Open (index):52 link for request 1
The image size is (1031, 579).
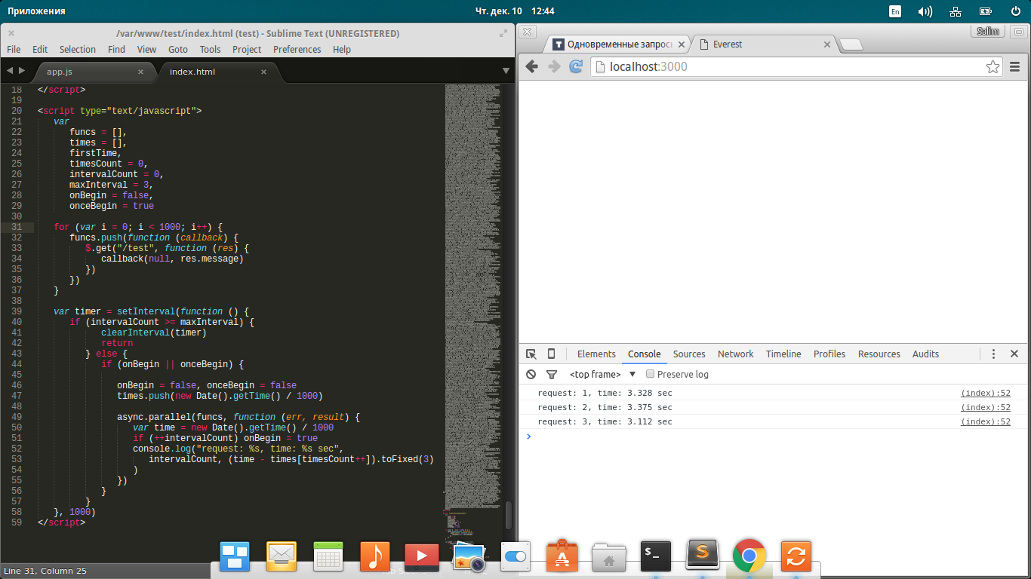(x=985, y=393)
